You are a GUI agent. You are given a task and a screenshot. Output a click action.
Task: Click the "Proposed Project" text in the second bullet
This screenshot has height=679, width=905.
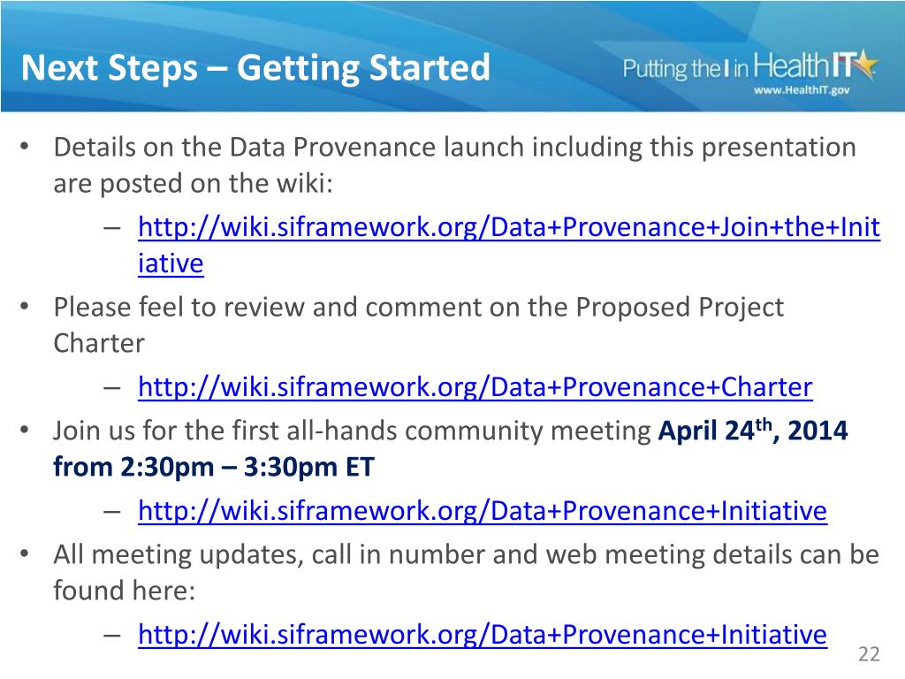coord(680,307)
